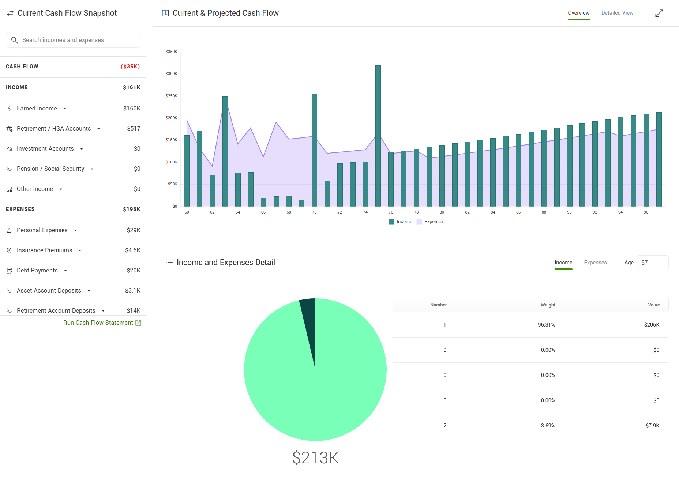Click the expand chart arrows icon
This screenshot has width=679, height=486.
coord(659,13)
